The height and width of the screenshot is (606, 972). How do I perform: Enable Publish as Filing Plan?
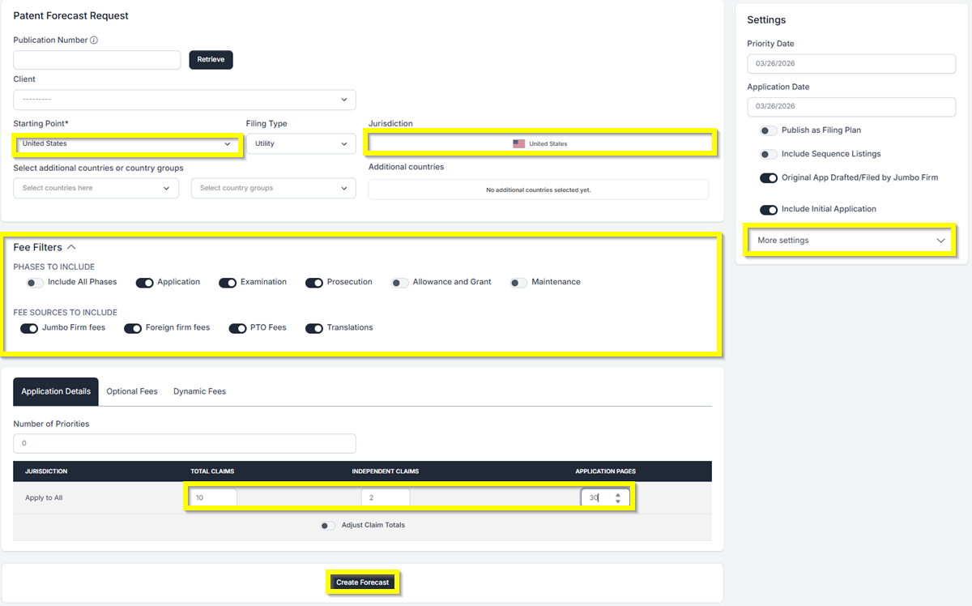pos(768,130)
